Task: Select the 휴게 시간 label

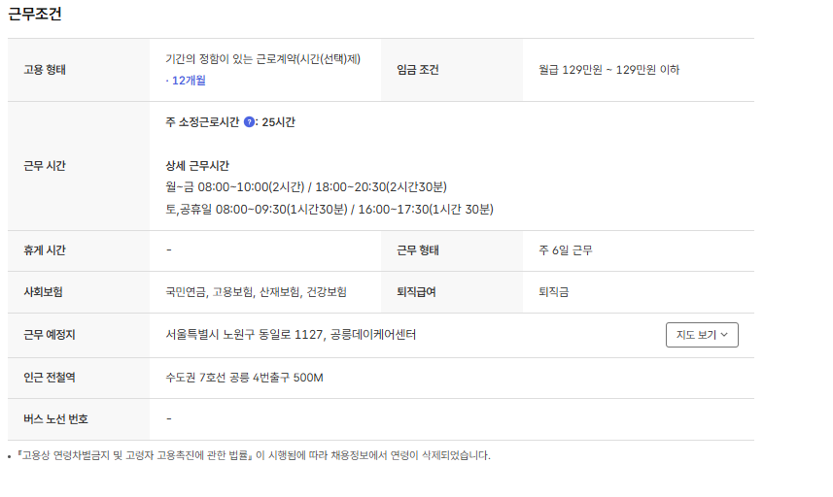Action: (45, 250)
